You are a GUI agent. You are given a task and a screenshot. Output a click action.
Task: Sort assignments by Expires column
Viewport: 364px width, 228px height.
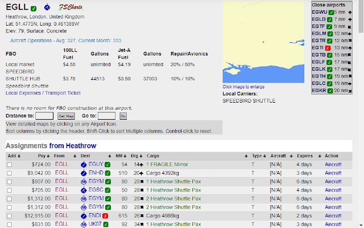[x=309, y=156]
